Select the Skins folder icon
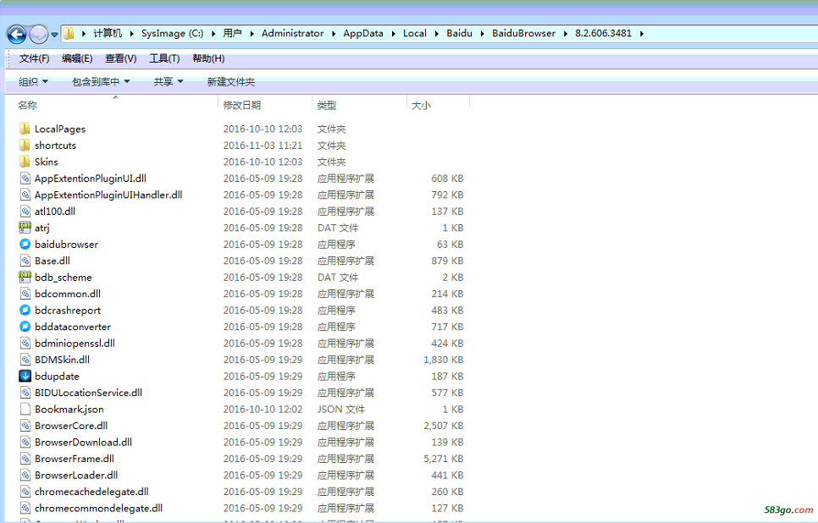Screen dimensions: 818x523 [x=25, y=162]
